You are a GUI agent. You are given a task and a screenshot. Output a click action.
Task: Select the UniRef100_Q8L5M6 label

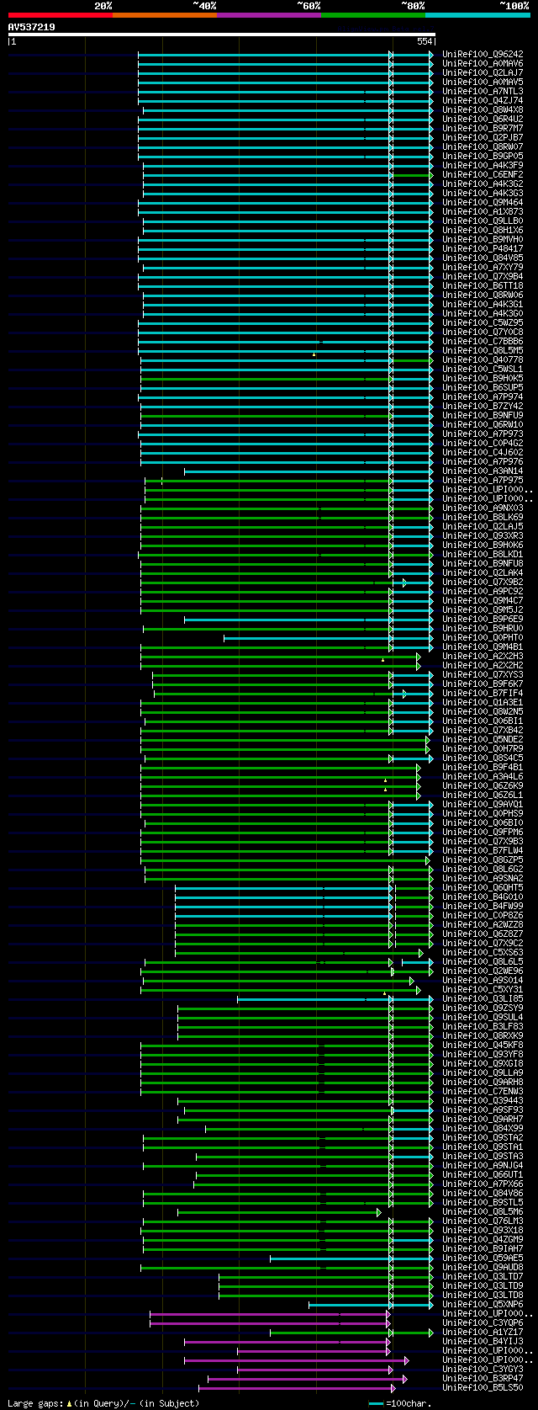(483, 1212)
